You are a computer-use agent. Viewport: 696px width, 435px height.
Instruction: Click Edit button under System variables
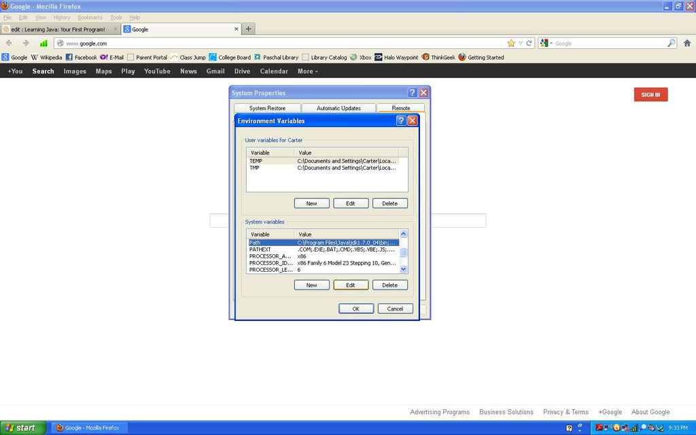(351, 285)
